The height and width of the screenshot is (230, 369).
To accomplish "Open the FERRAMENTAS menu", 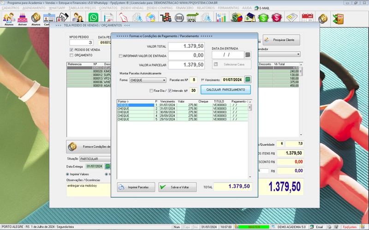I will point(228,8).
